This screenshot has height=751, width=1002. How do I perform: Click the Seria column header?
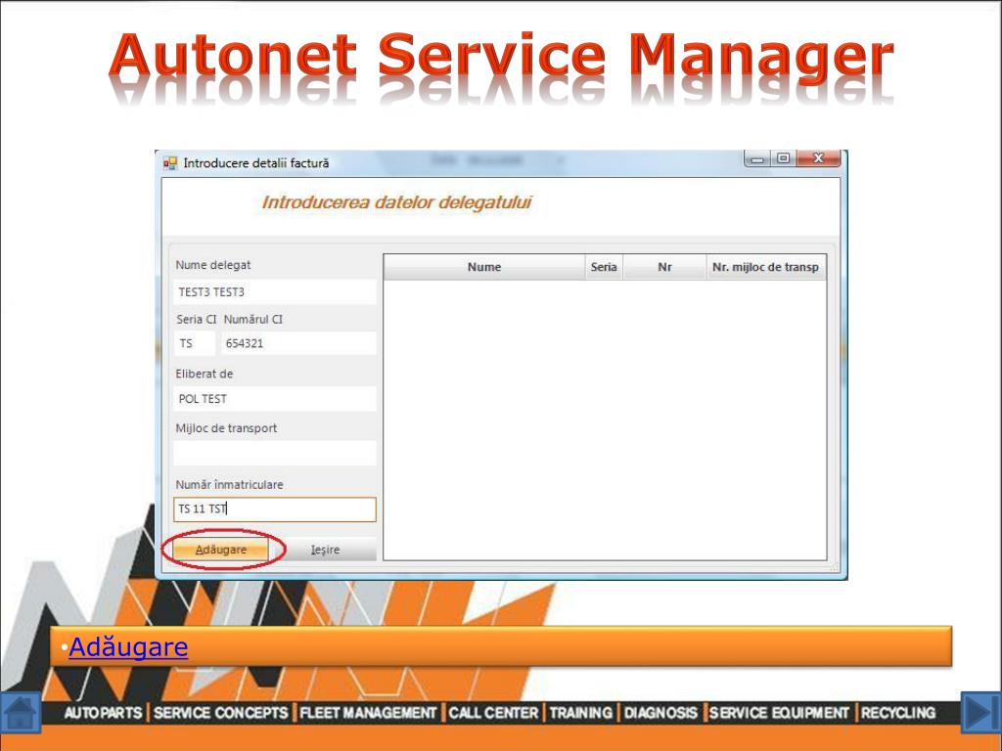(x=604, y=267)
